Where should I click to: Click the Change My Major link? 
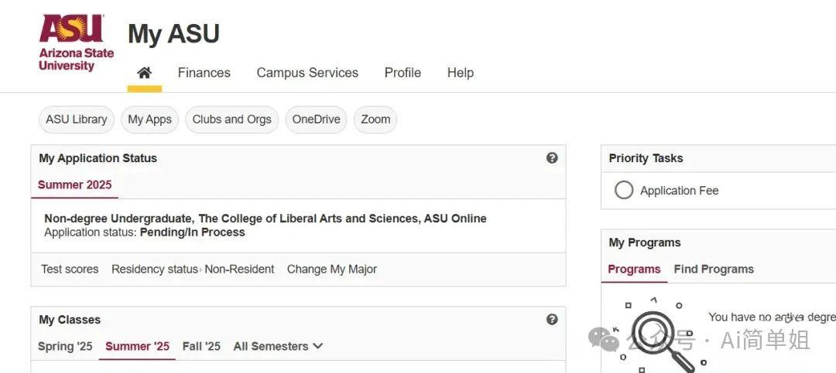point(332,269)
